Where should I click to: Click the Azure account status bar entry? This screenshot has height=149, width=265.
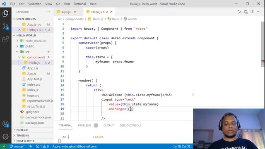point(75,146)
